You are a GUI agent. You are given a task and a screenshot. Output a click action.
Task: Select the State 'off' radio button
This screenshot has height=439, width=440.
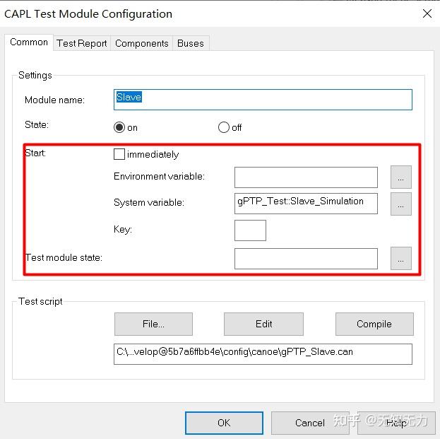pyautogui.click(x=224, y=127)
